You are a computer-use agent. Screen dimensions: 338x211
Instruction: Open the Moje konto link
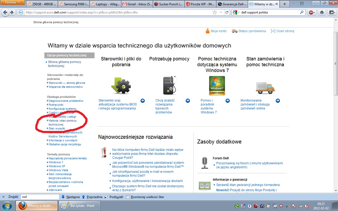[x=219, y=31]
